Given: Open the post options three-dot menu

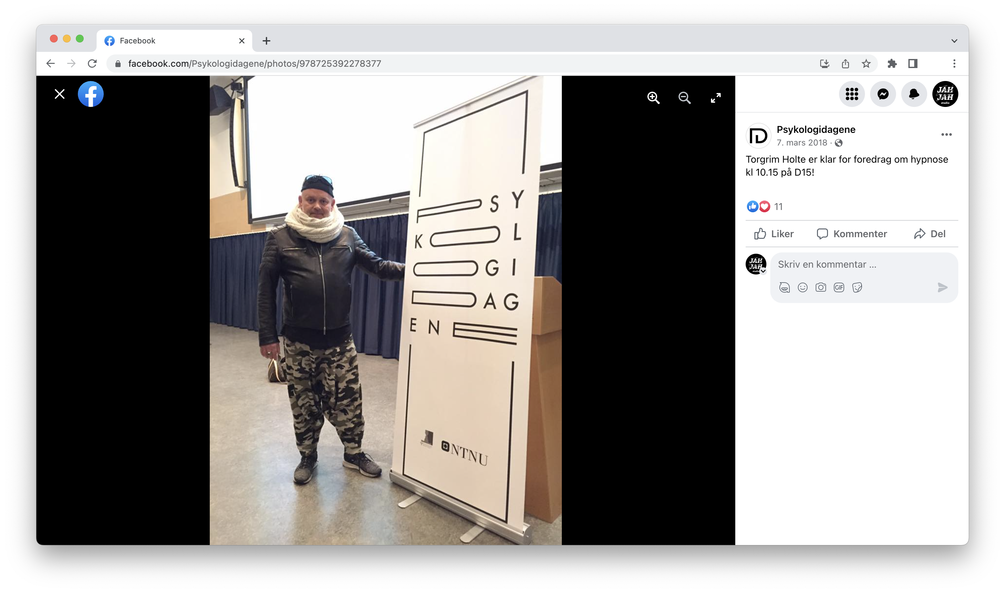Looking at the screenshot, I should coord(946,135).
